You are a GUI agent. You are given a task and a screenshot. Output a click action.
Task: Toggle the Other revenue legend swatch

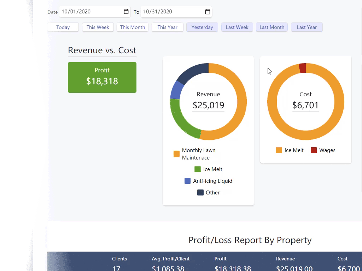click(200, 193)
